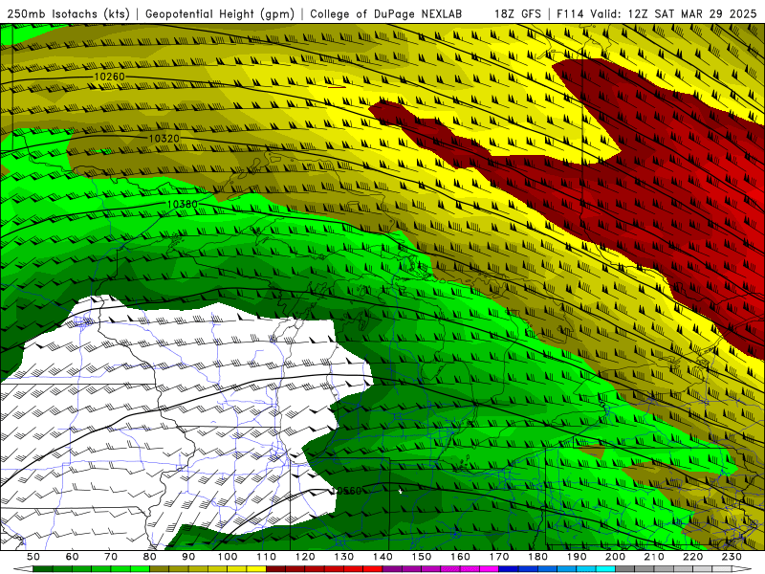The image size is (765, 574).
Task: Select the 100 value on the legend
Action: click(x=228, y=557)
